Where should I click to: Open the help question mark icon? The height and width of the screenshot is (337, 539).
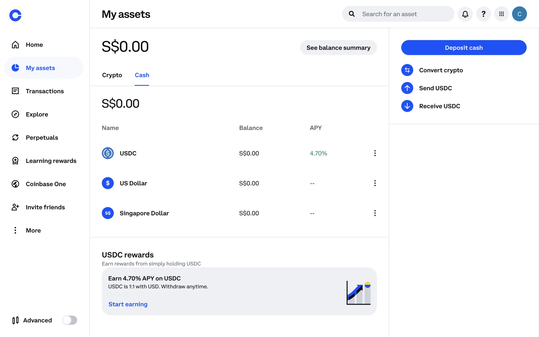tap(483, 14)
